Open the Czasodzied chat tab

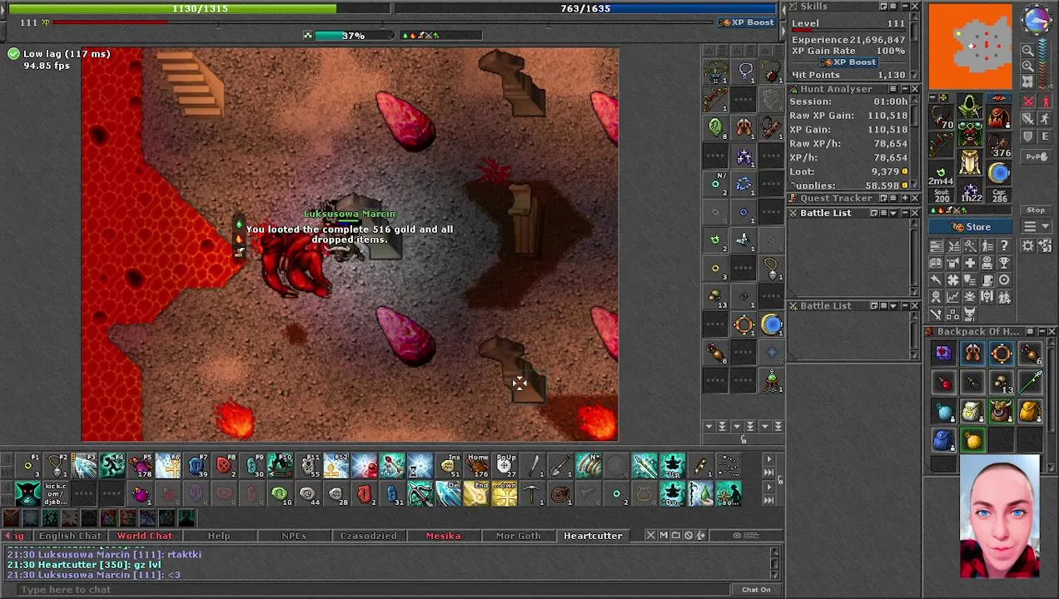(x=369, y=536)
